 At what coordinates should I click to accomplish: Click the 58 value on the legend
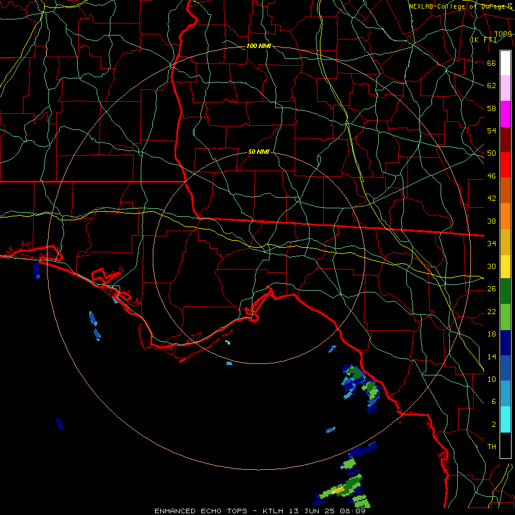492,108
